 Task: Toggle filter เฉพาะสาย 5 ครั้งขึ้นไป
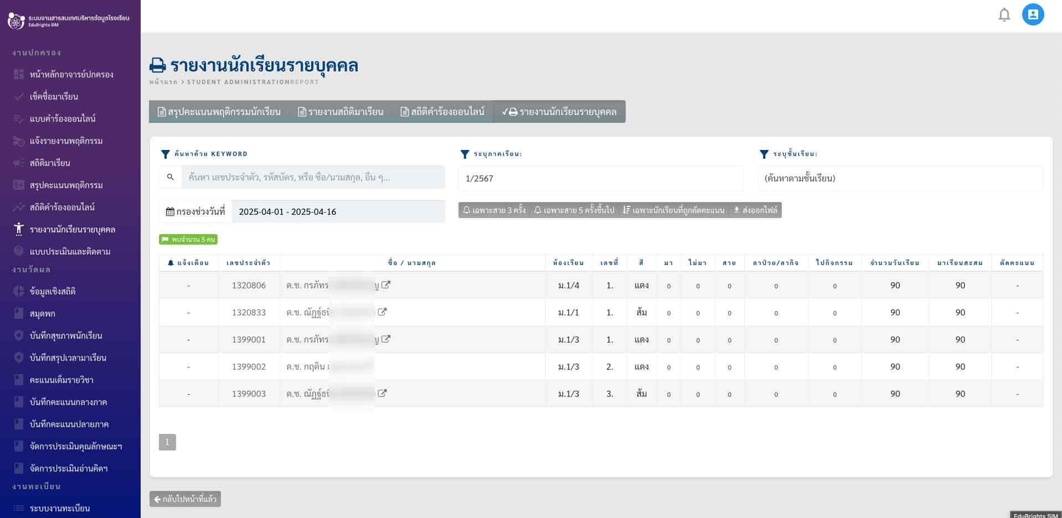574,210
